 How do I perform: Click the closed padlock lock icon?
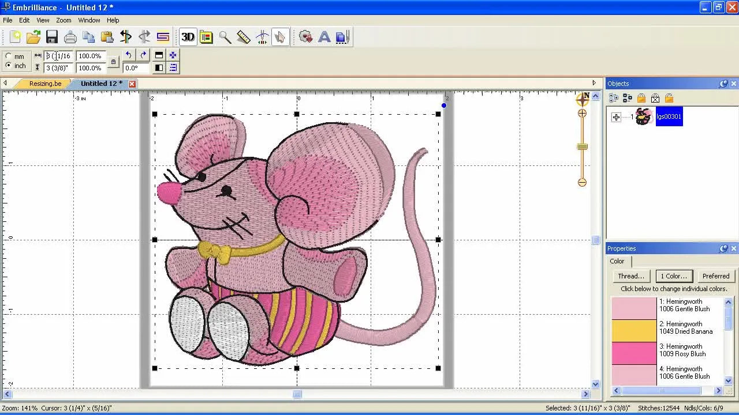641,99
